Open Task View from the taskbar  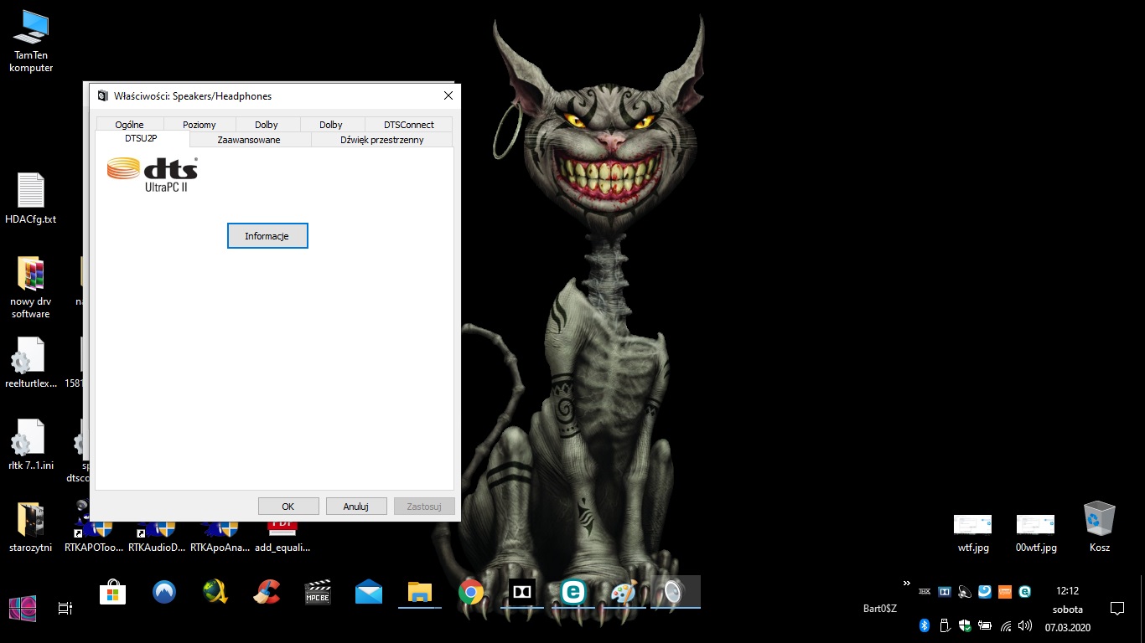(65, 609)
